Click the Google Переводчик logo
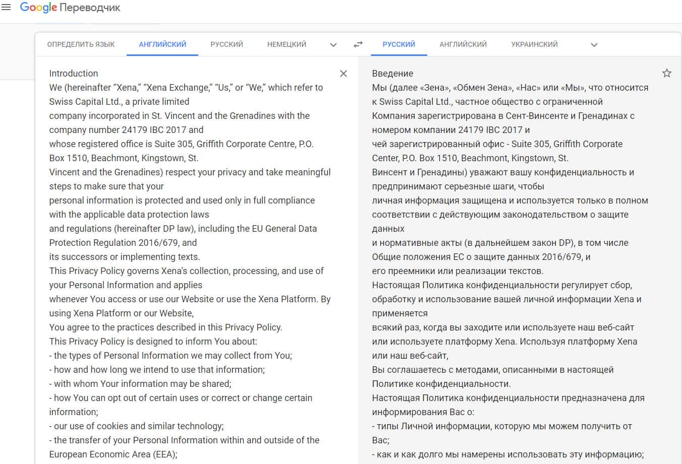This screenshot has width=682, height=464. tap(70, 8)
